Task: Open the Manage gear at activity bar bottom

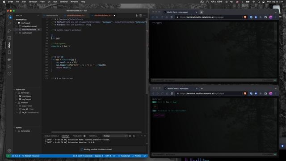Action: (9, 151)
